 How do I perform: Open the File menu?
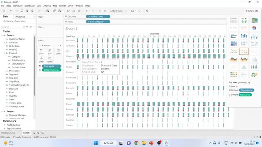3,6
